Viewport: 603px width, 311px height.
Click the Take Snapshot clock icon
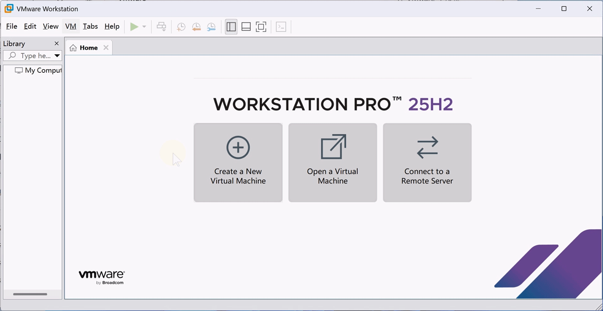coord(181,27)
